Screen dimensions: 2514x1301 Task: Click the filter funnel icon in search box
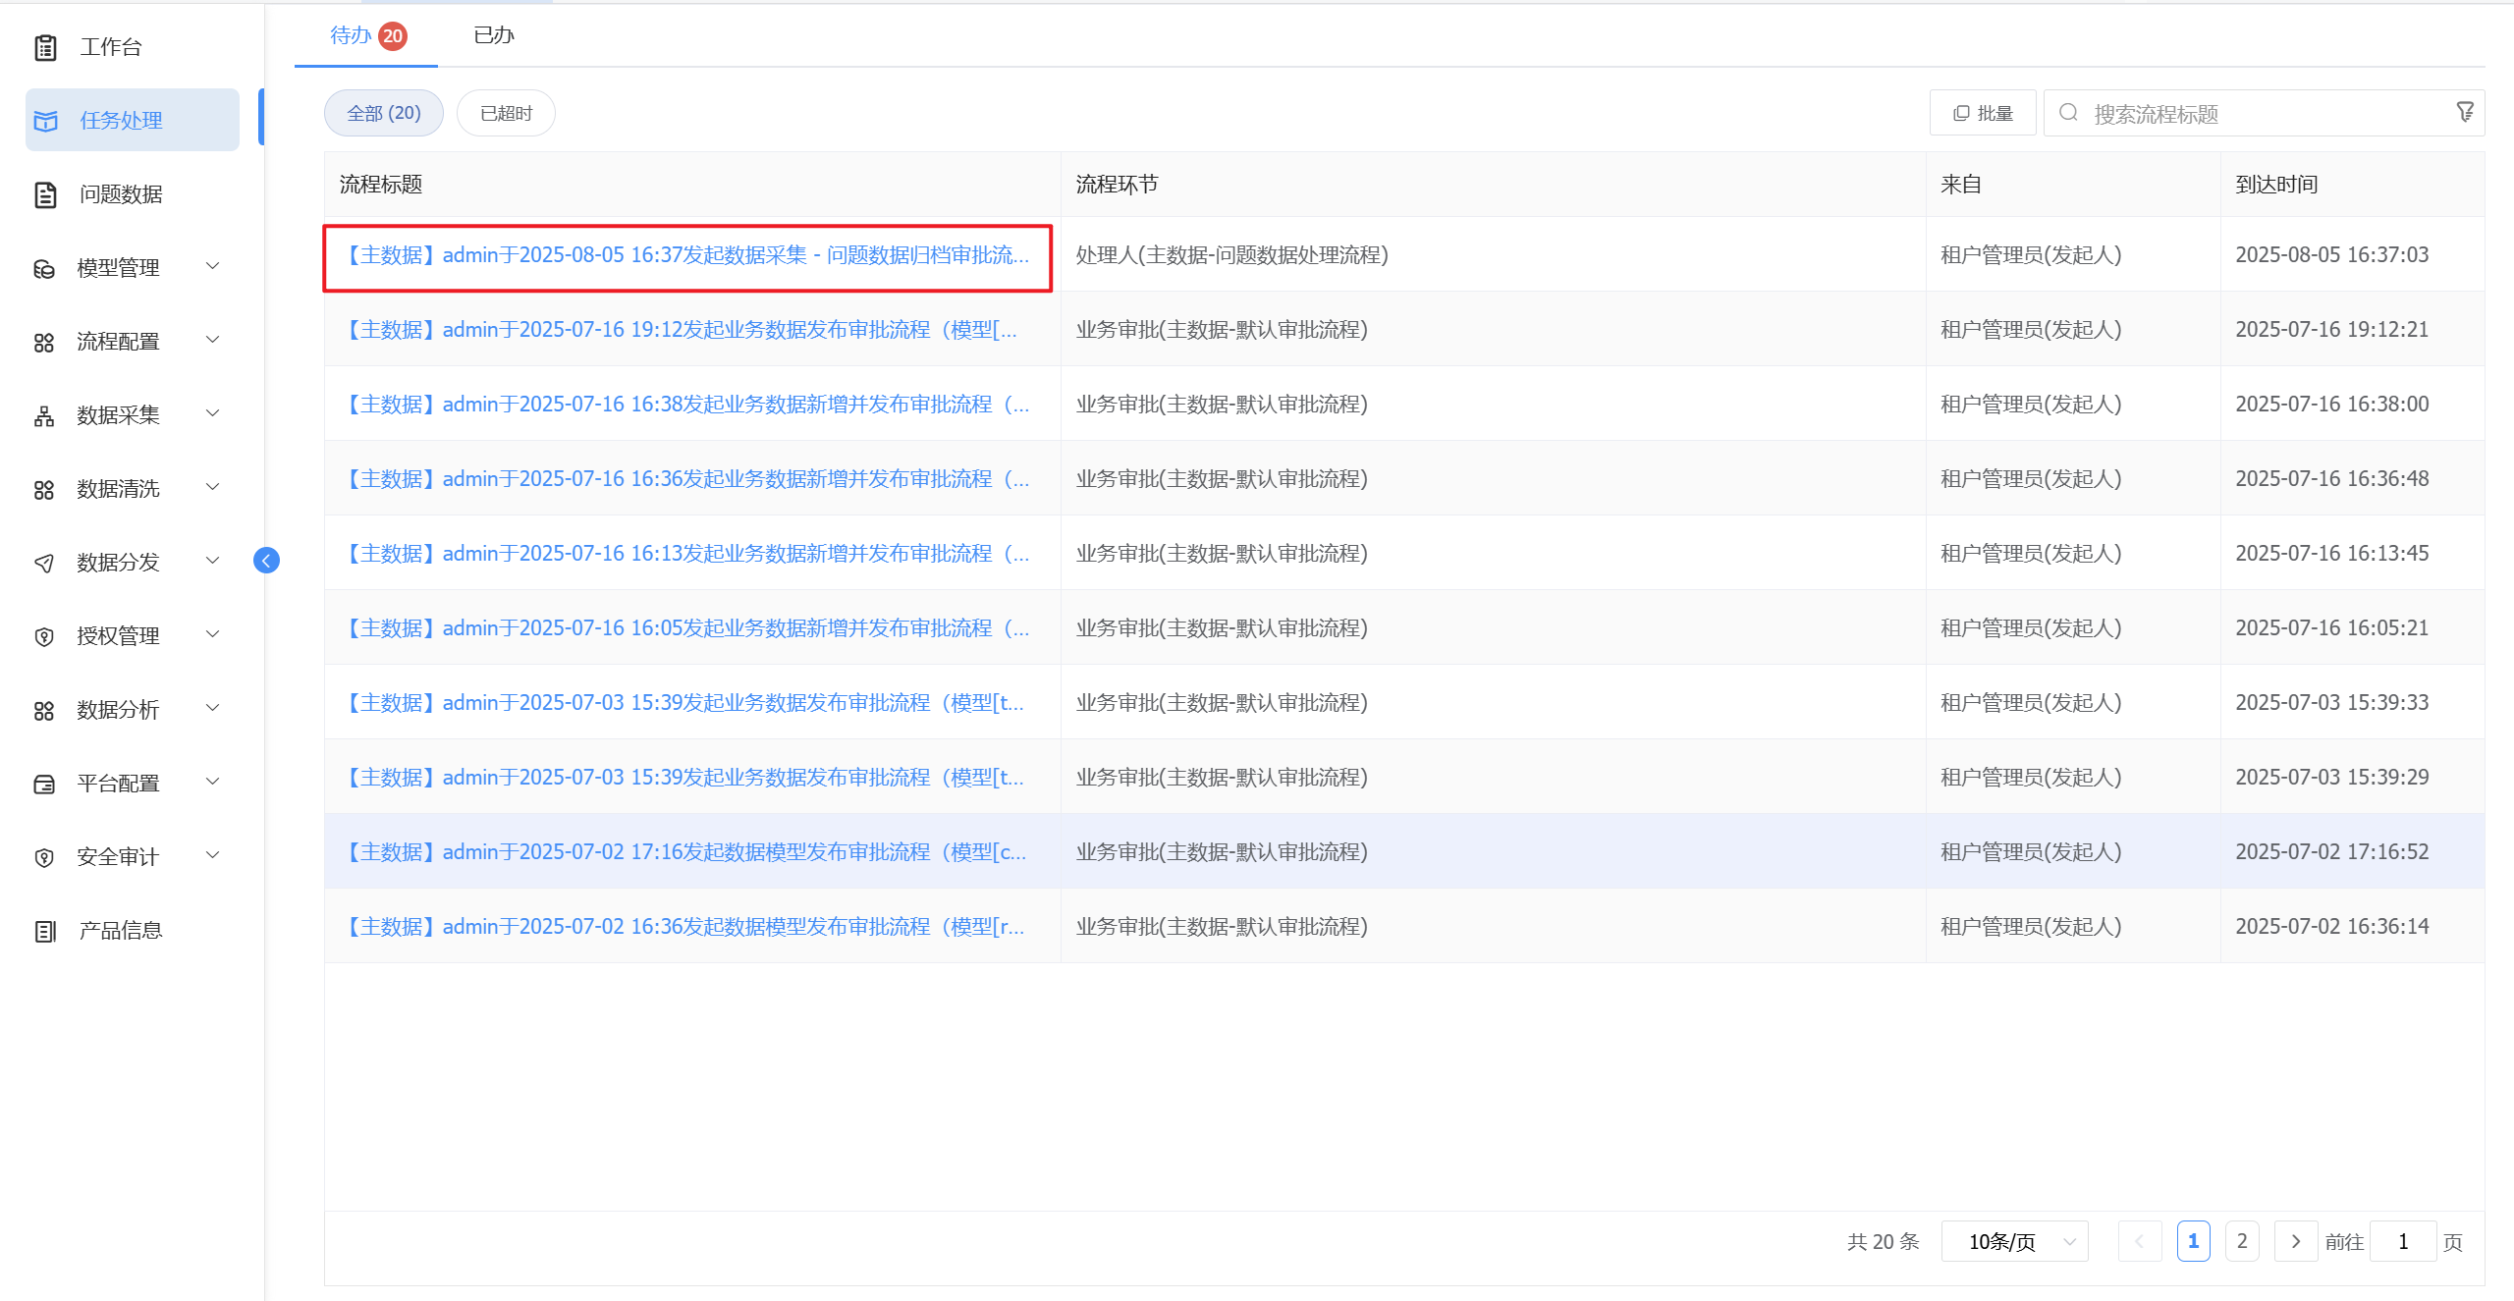tap(2465, 113)
